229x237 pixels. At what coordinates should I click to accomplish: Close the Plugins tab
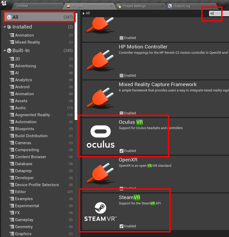(x=112, y=6)
